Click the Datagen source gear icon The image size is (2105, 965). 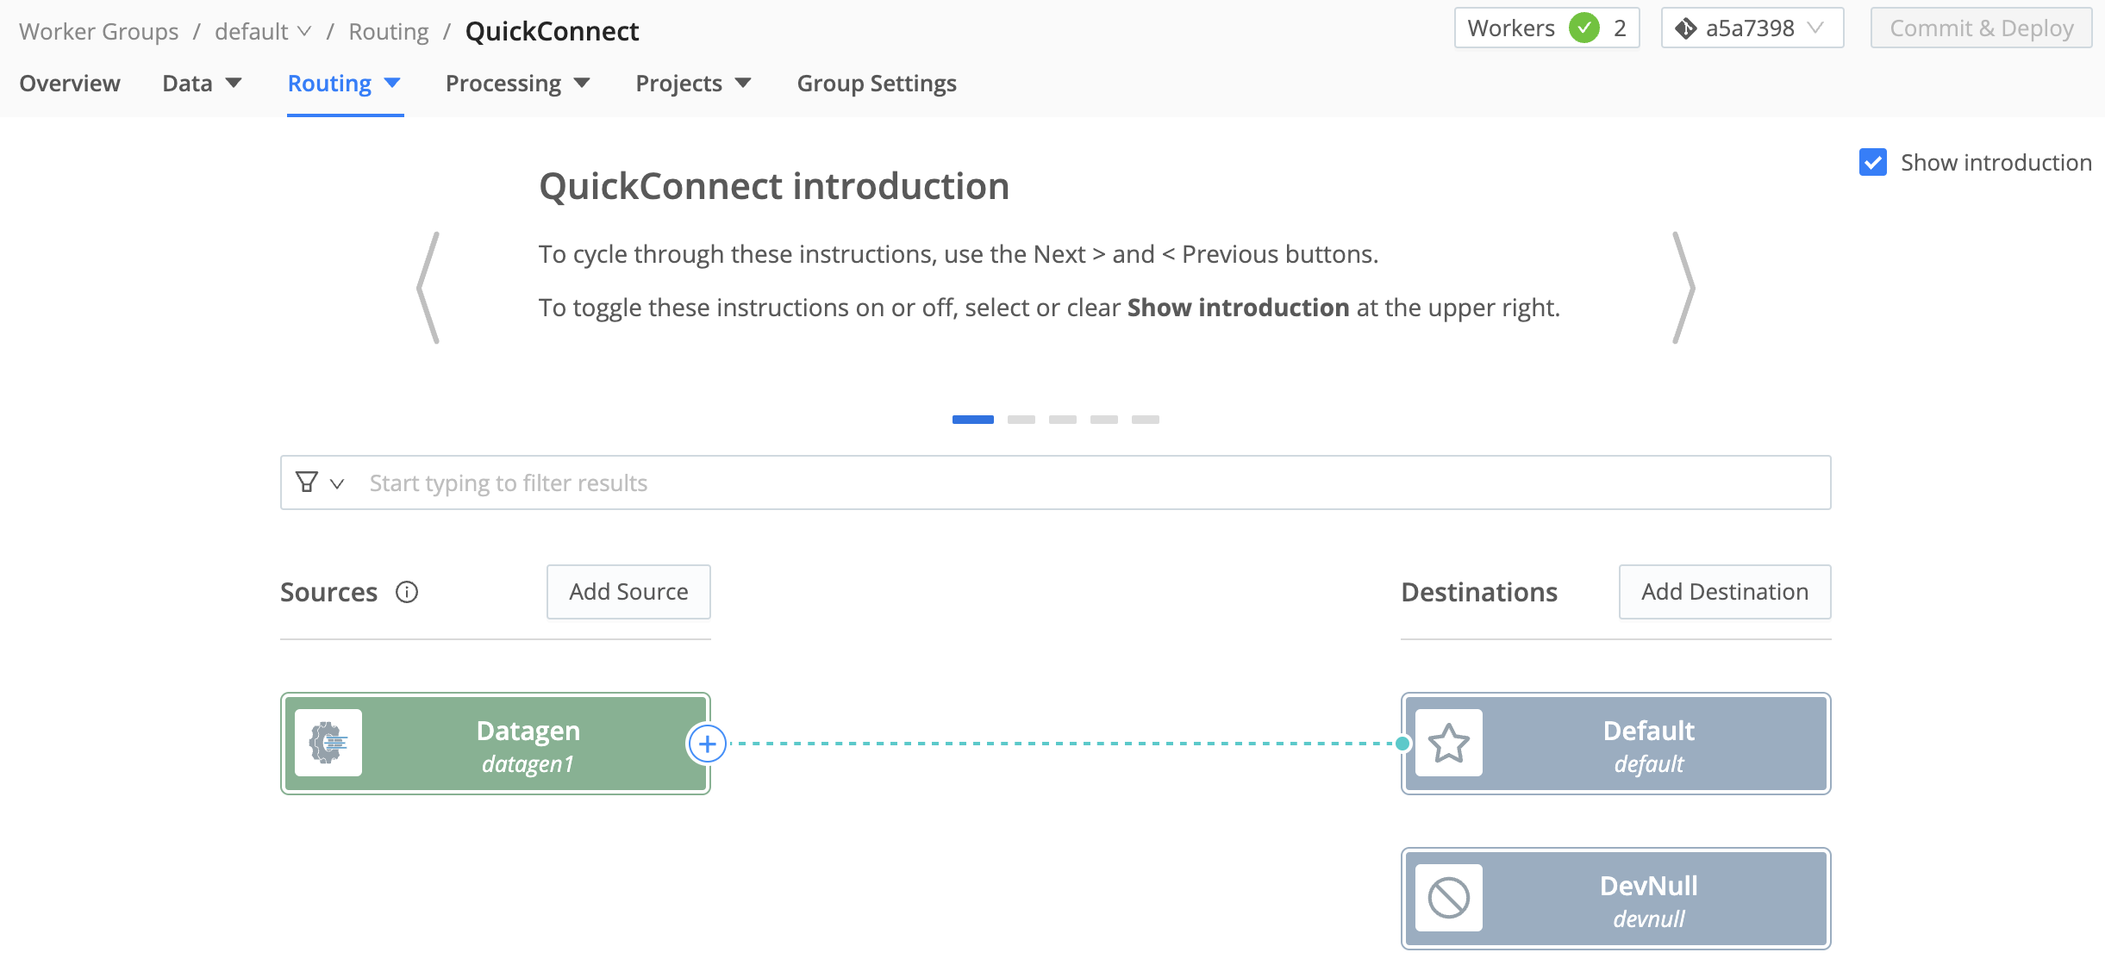329,743
